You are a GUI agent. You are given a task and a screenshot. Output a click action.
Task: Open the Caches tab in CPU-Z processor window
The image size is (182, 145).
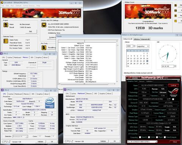tap(11, 94)
